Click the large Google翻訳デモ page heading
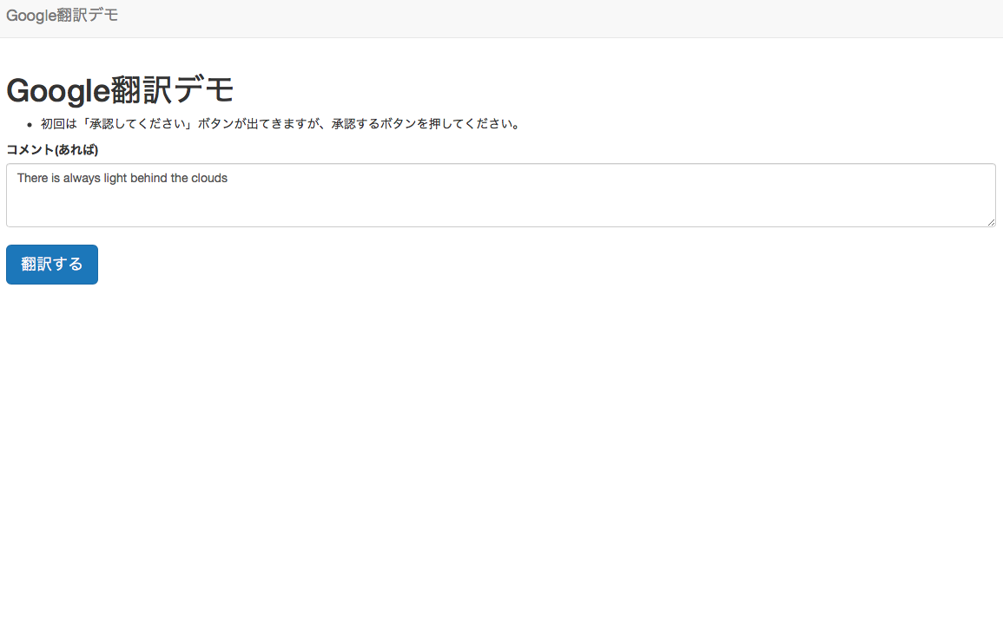 pyautogui.click(x=120, y=90)
